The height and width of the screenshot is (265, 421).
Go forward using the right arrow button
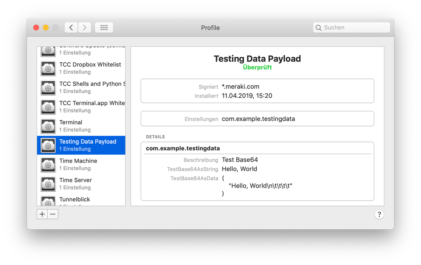coord(84,28)
